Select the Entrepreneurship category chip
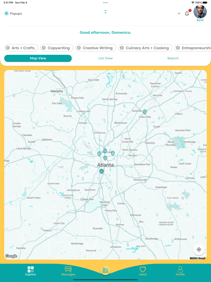This screenshot has width=211, height=282. [x=193, y=48]
